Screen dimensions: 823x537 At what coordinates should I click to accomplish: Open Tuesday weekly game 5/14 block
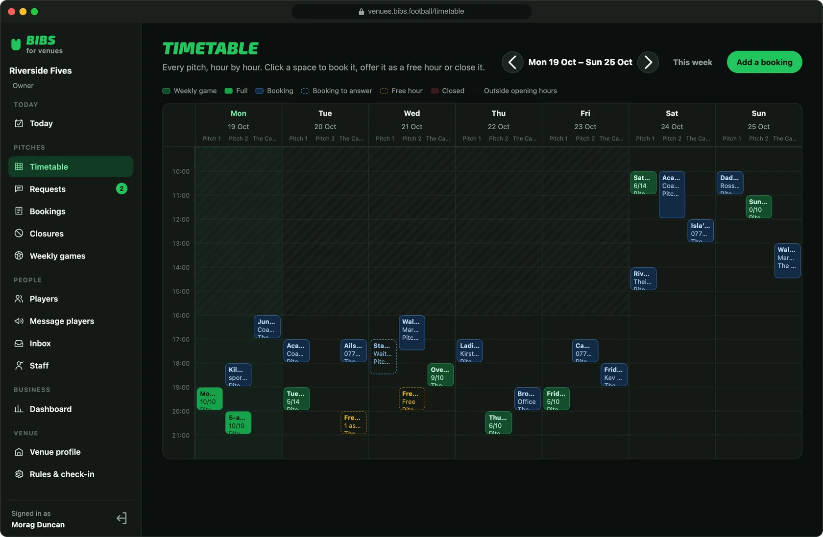[x=296, y=399]
